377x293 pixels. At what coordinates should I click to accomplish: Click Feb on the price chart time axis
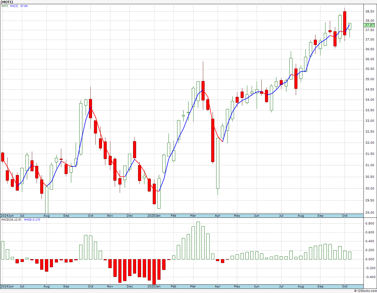pyautogui.click(x=174, y=216)
